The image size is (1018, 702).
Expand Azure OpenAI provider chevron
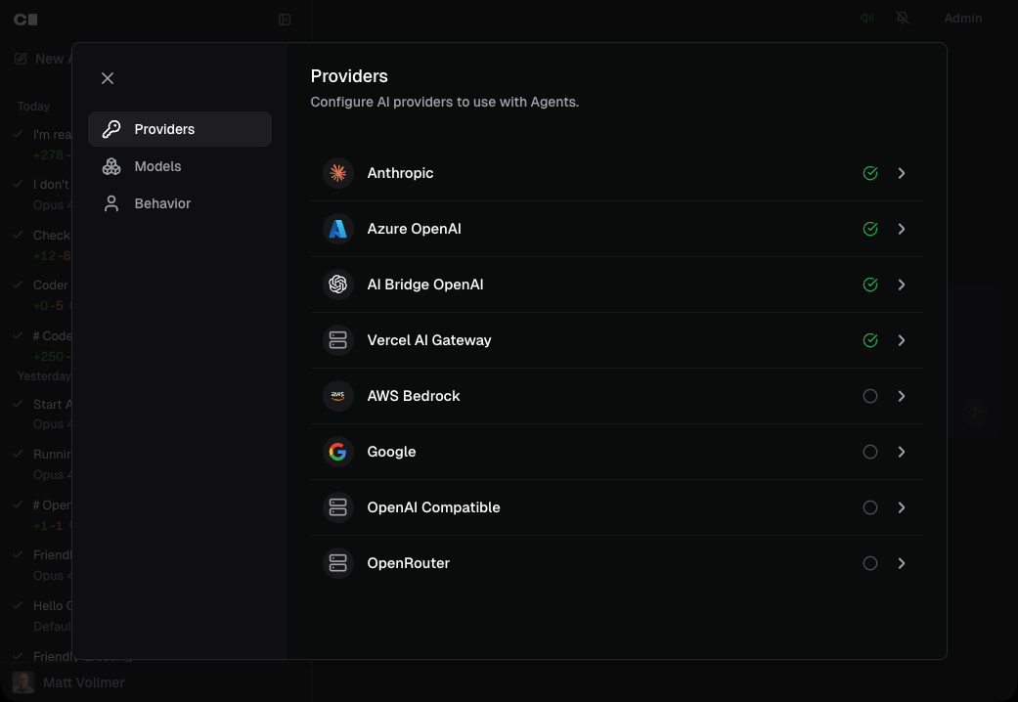coord(902,229)
